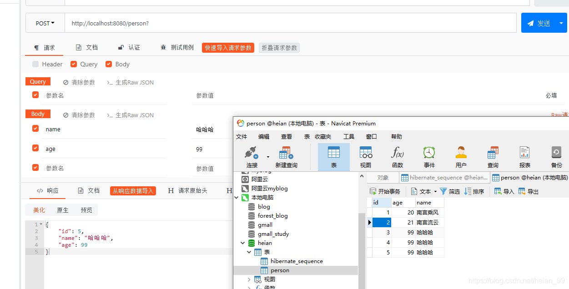Expand the 视图 tree node under heian

(x=249, y=279)
